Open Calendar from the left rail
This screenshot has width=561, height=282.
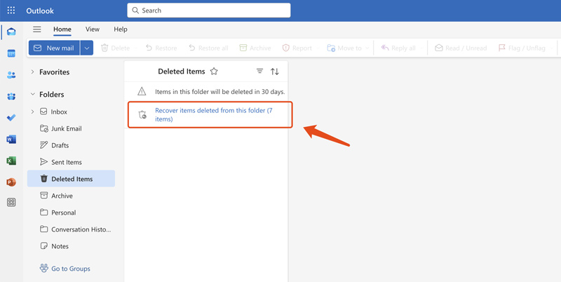tap(11, 53)
